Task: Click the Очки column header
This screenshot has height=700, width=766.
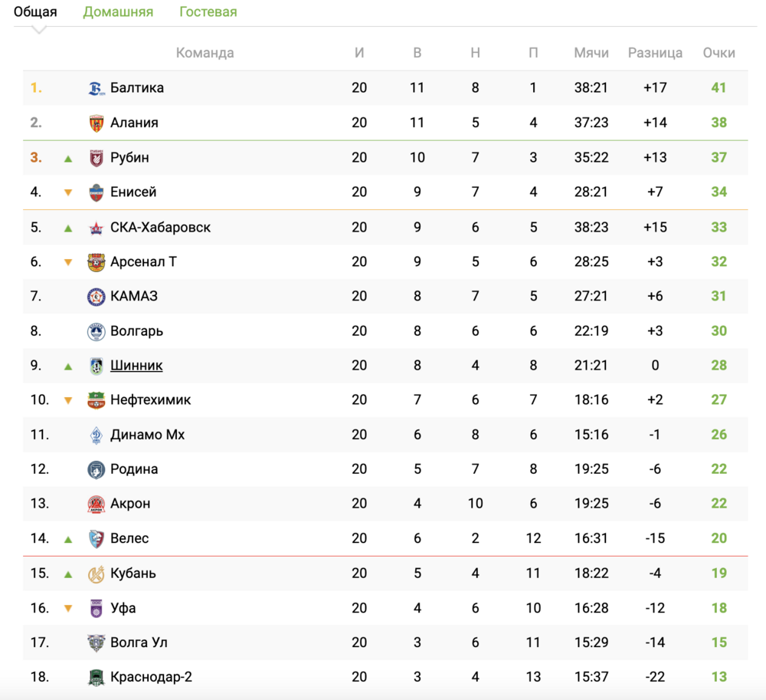Action: point(719,53)
